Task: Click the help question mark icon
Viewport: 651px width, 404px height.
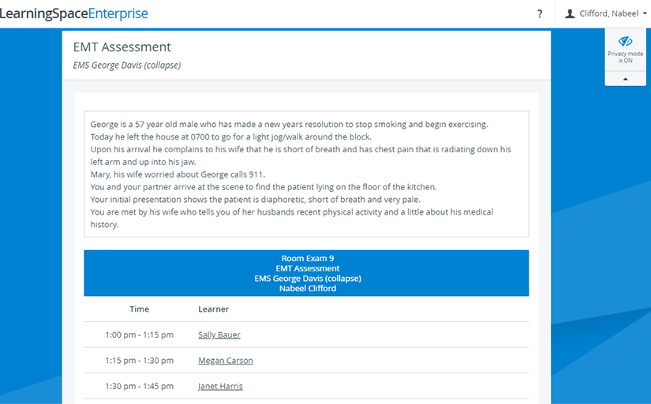Action: (x=539, y=13)
